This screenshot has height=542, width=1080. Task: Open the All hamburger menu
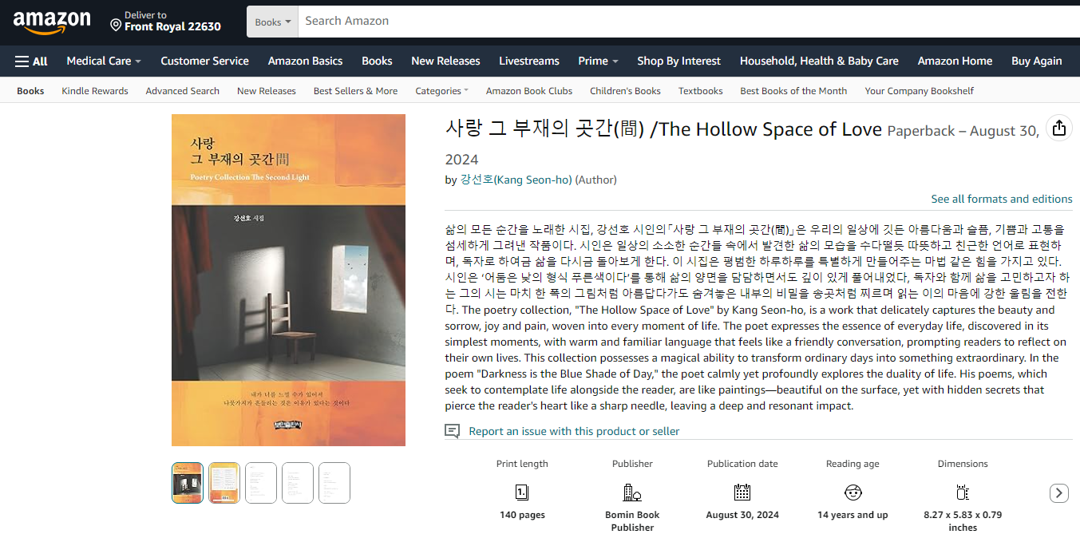31,61
